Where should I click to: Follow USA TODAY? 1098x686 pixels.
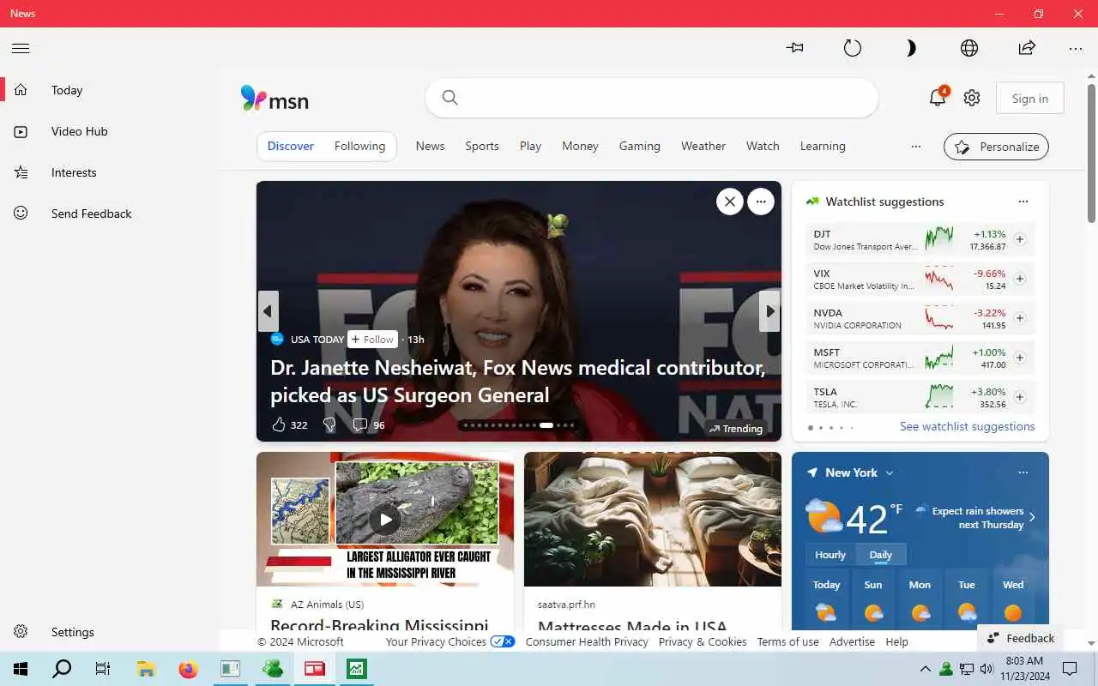pyautogui.click(x=372, y=339)
